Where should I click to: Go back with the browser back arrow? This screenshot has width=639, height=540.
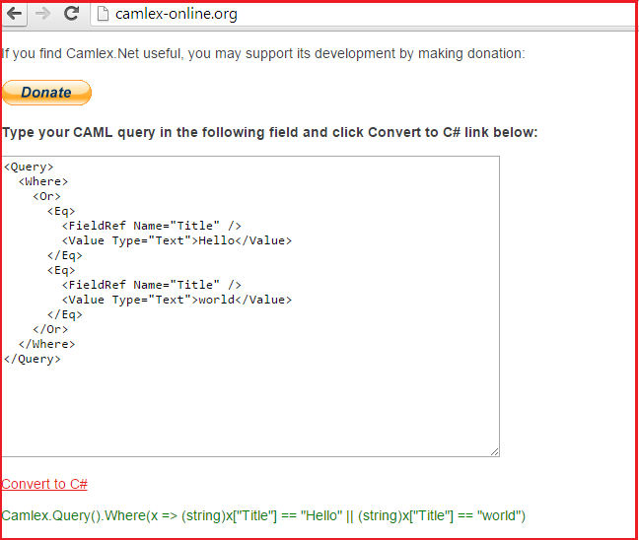tap(14, 14)
